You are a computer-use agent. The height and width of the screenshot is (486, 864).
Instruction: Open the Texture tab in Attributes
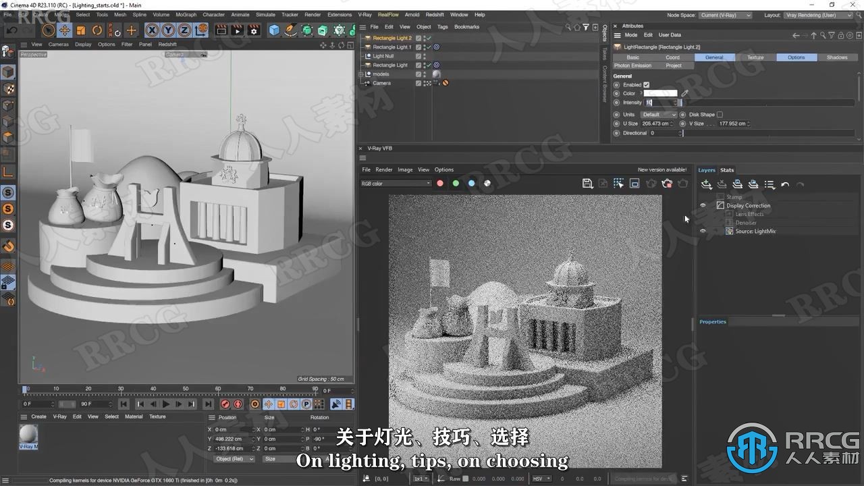[x=755, y=57]
